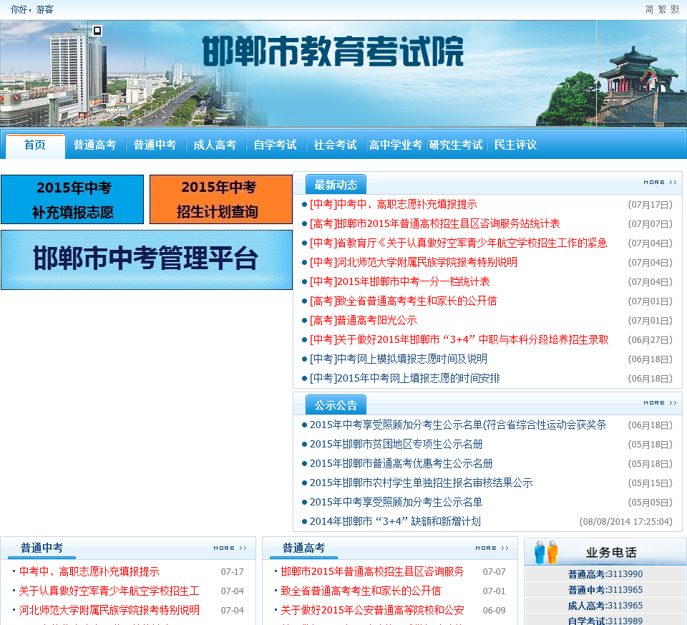Open [高考]普通高考阳光公示
Screen dimensions: 687x625
pyautogui.click(x=364, y=321)
